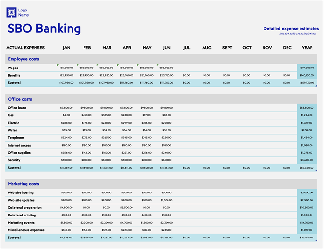Click the JAN column header
The width and height of the screenshot is (324, 249).
click(67, 48)
